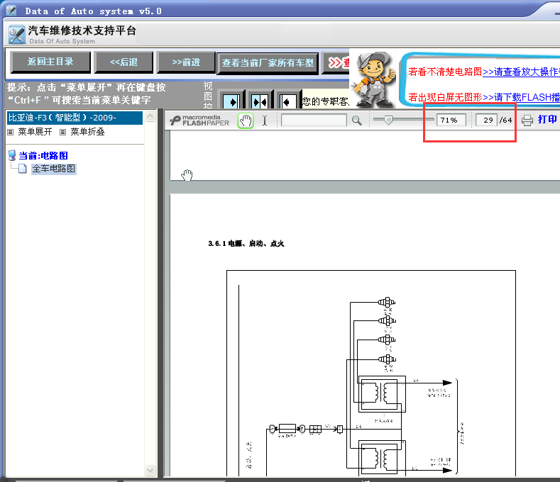Go back with the <<后退 button
This screenshot has width=560, height=482.
click(x=123, y=62)
